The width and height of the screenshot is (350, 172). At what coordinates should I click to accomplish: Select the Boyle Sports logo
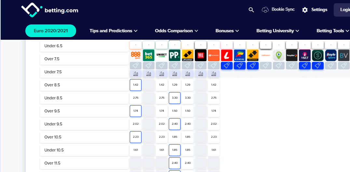click(x=331, y=55)
